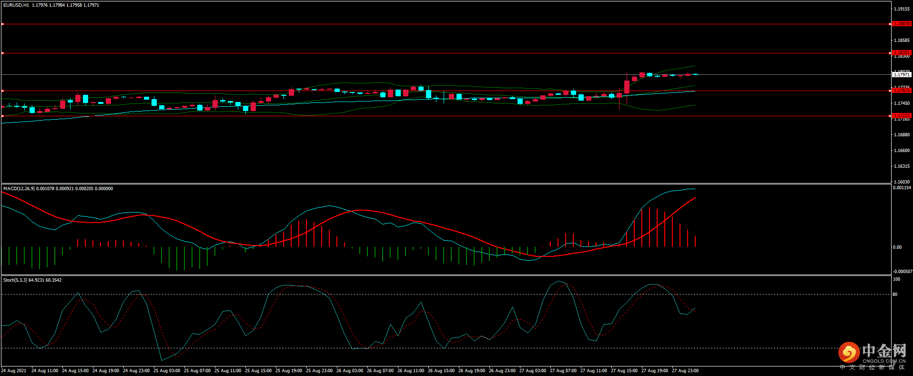913x376 pixels.
Task: Click the 25 Aug 03:00 time label
Action: pos(167,371)
